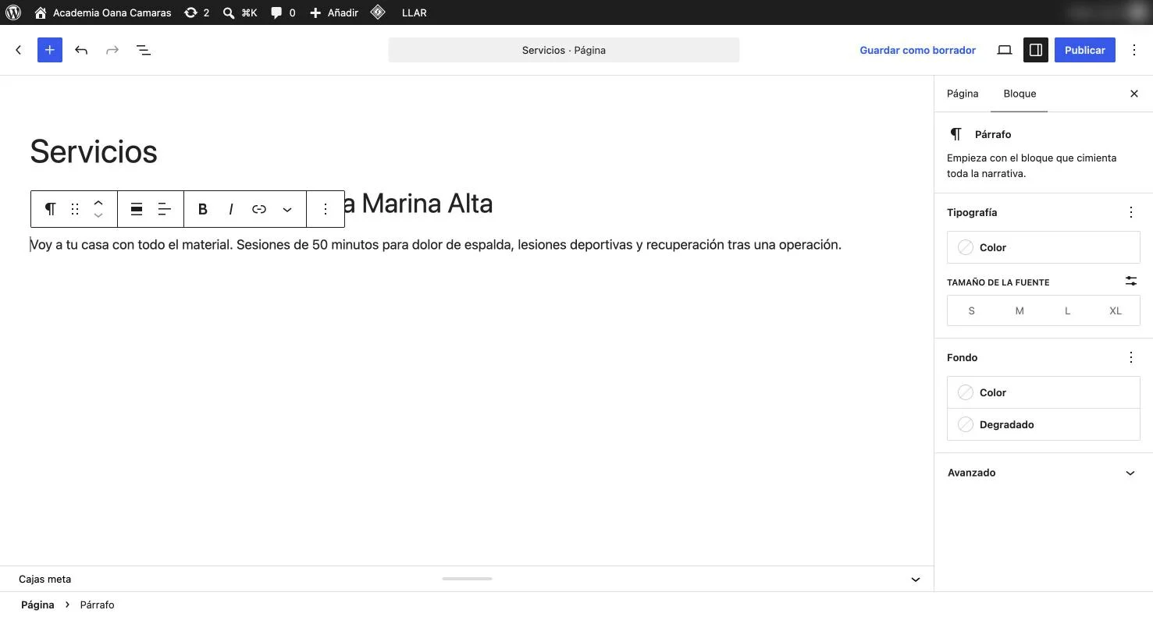Open the command palette search ⌘K

[x=240, y=12]
